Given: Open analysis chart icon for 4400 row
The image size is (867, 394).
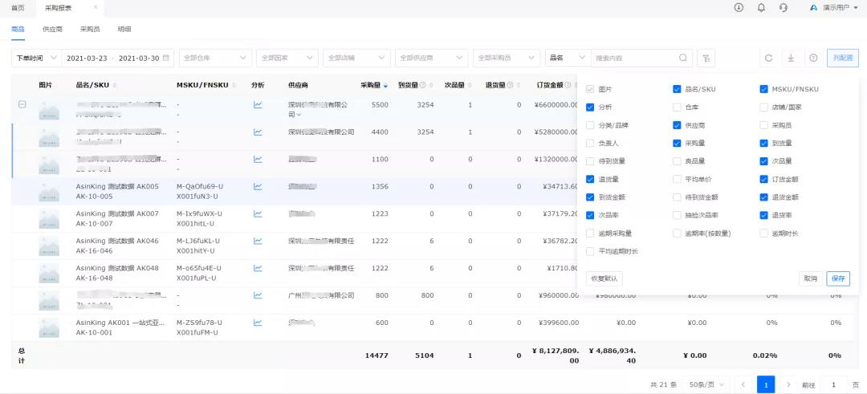Looking at the screenshot, I should tap(258, 132).
